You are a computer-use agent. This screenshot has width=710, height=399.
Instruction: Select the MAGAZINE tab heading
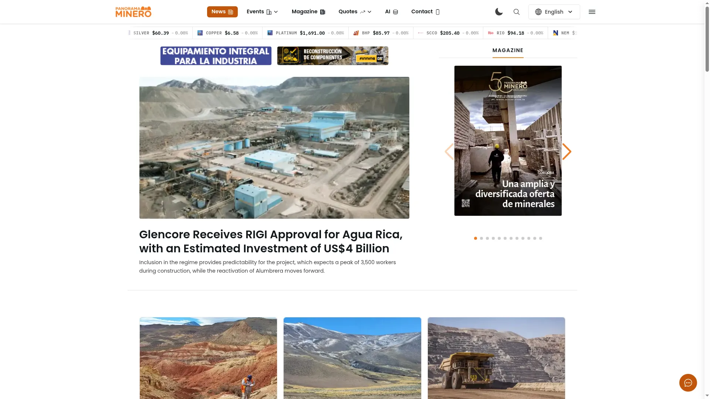coord(508,50)
